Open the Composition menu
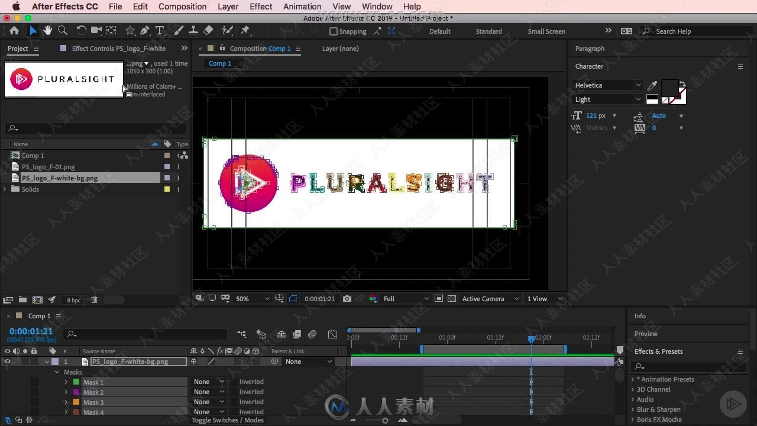757x426 pixels. (x=182, y=7)
